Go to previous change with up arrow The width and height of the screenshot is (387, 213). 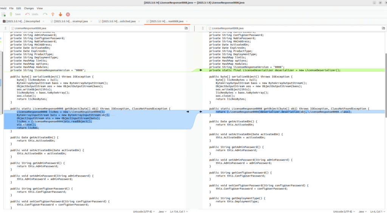point(53,14)
